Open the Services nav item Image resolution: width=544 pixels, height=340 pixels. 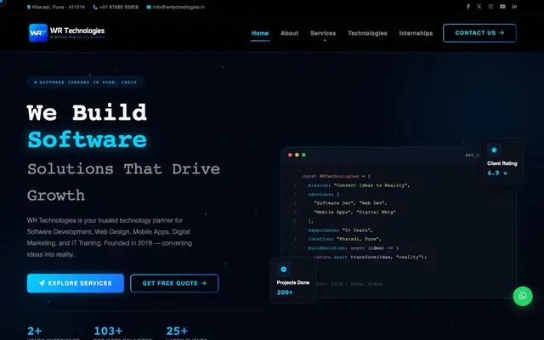323,33
